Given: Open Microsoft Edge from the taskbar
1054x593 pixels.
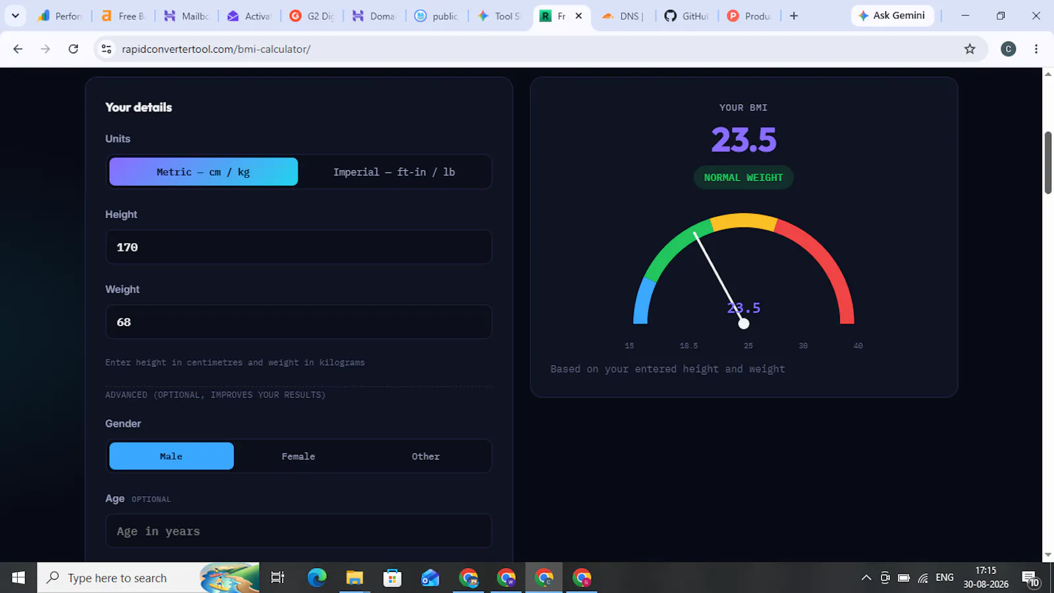Looking at the screenshot, I should pyautogui.click(x=317, y=578).
